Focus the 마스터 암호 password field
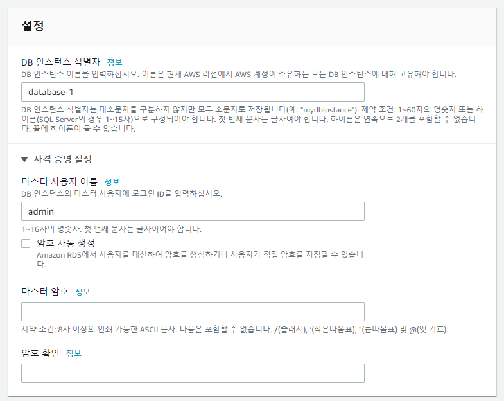 (x=193, y=312)
